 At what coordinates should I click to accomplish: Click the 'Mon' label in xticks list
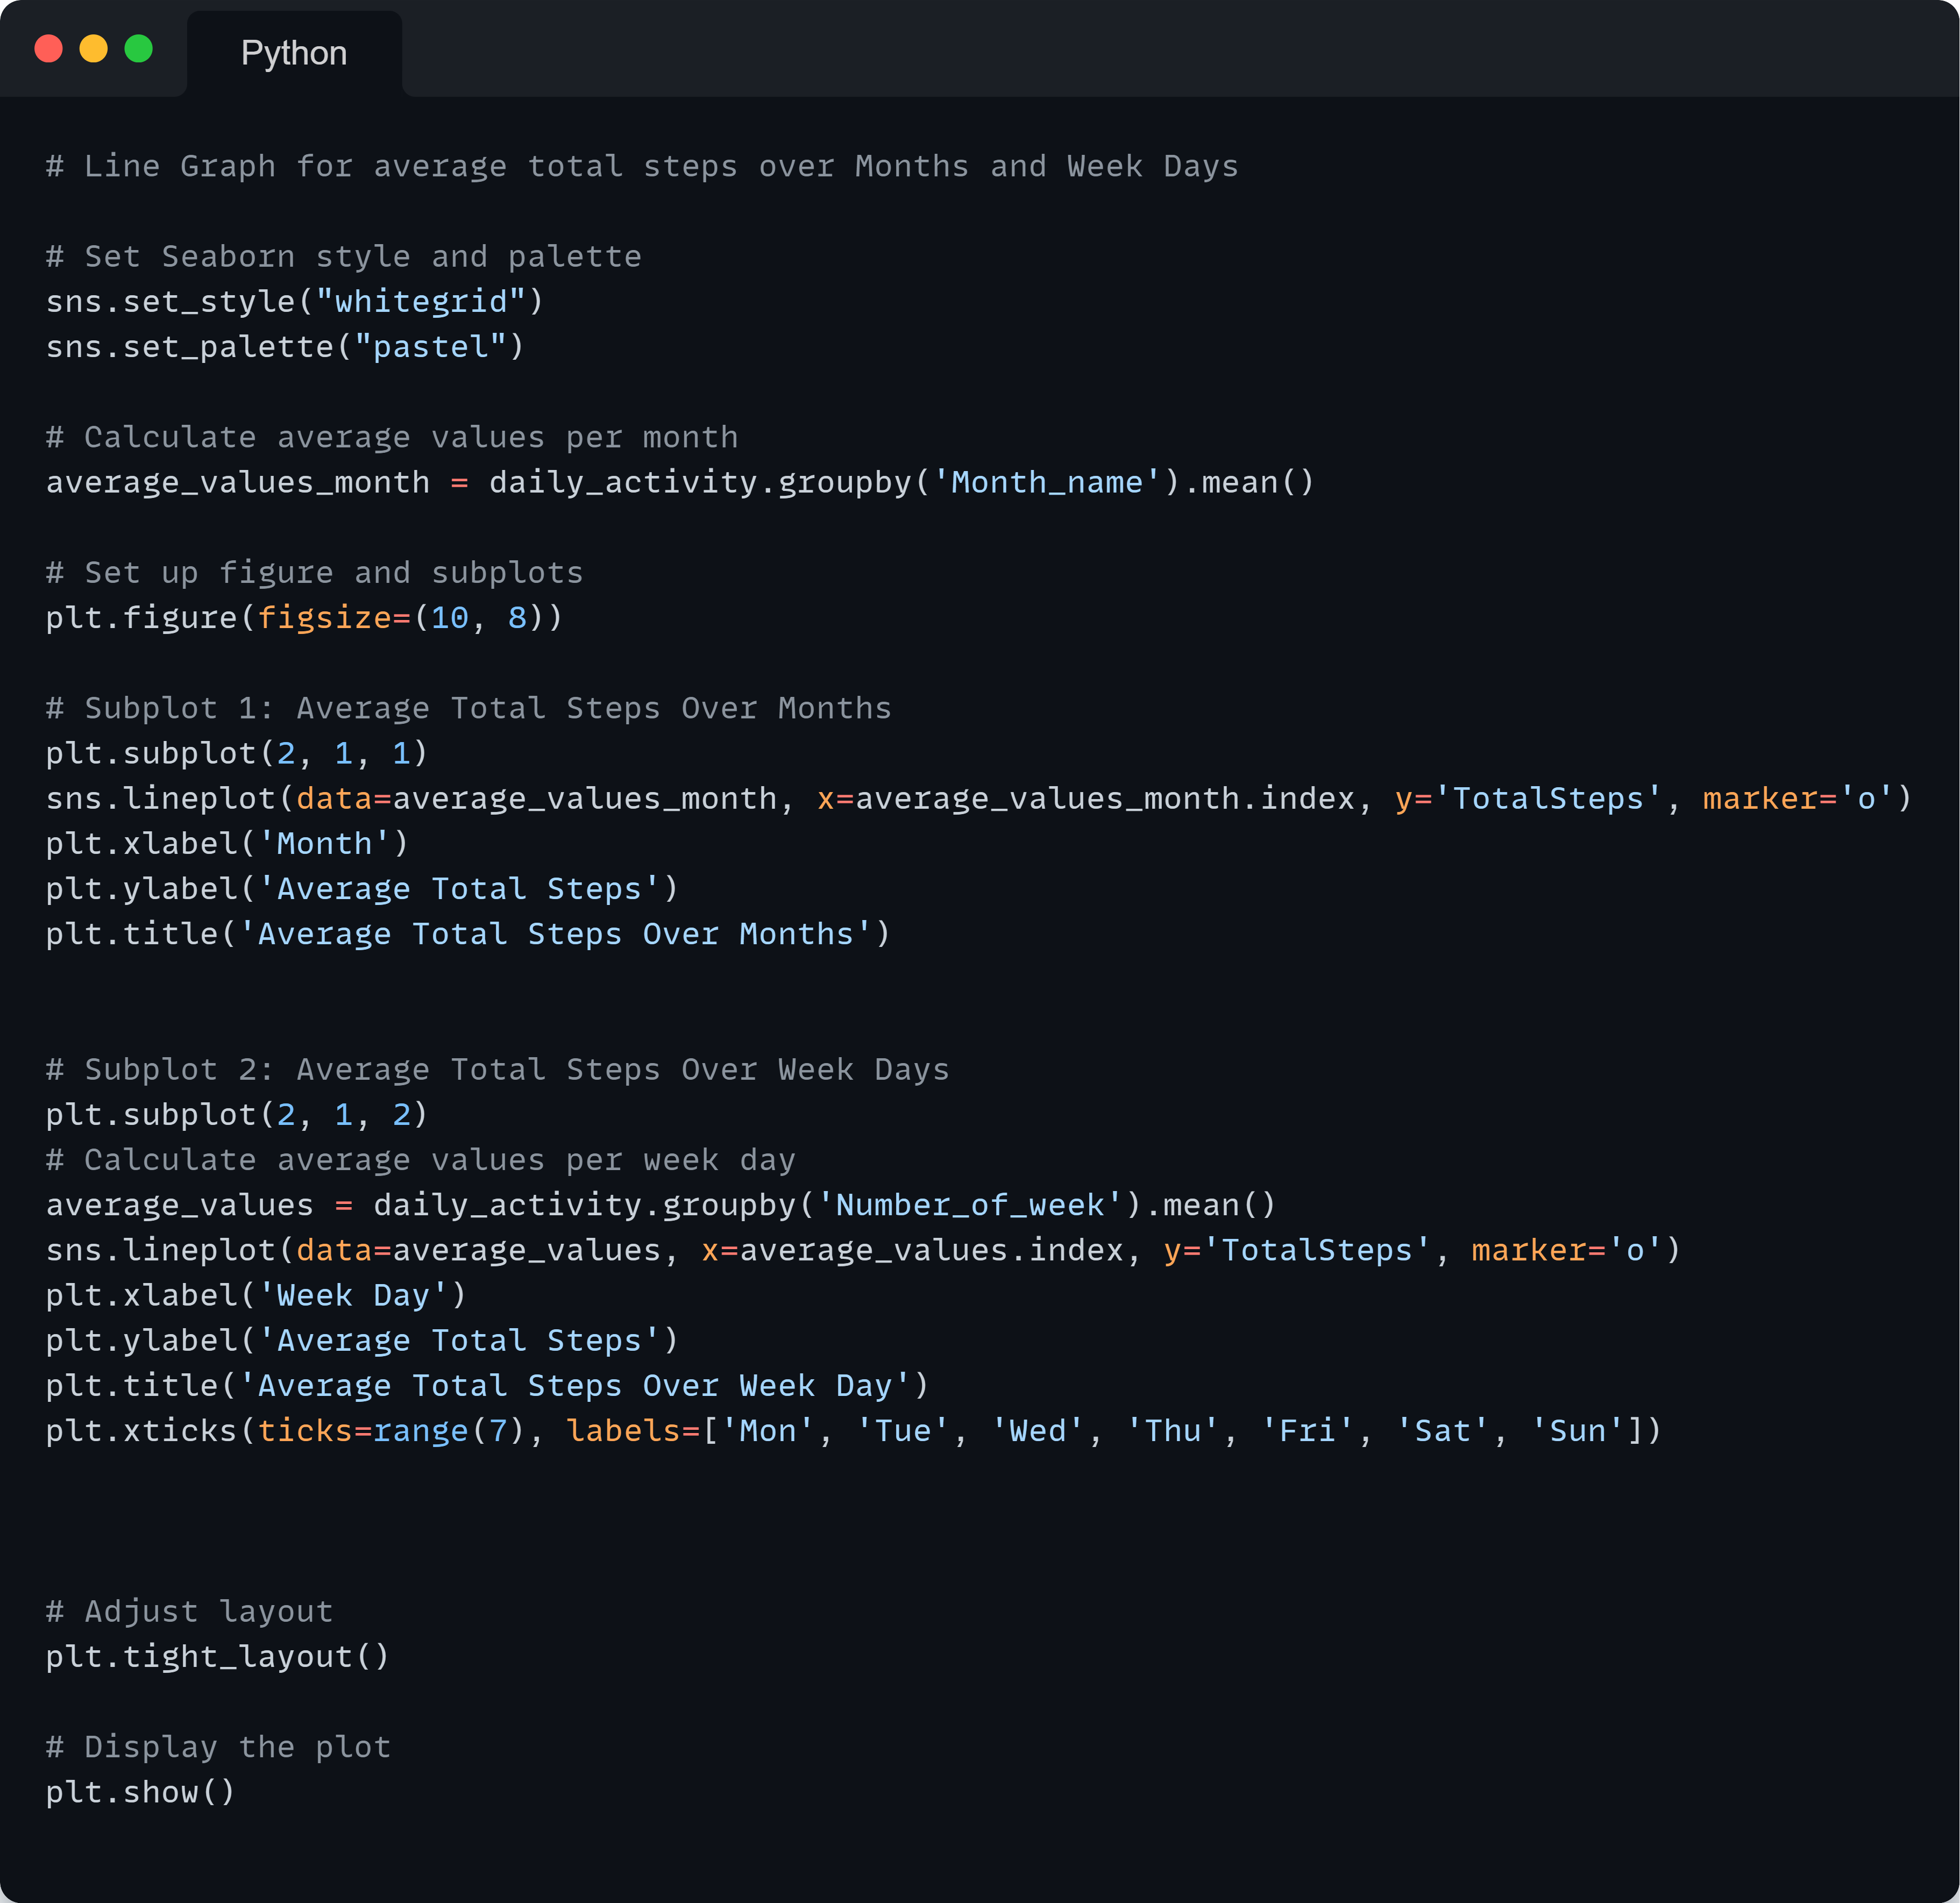(x=768, y=1431)
